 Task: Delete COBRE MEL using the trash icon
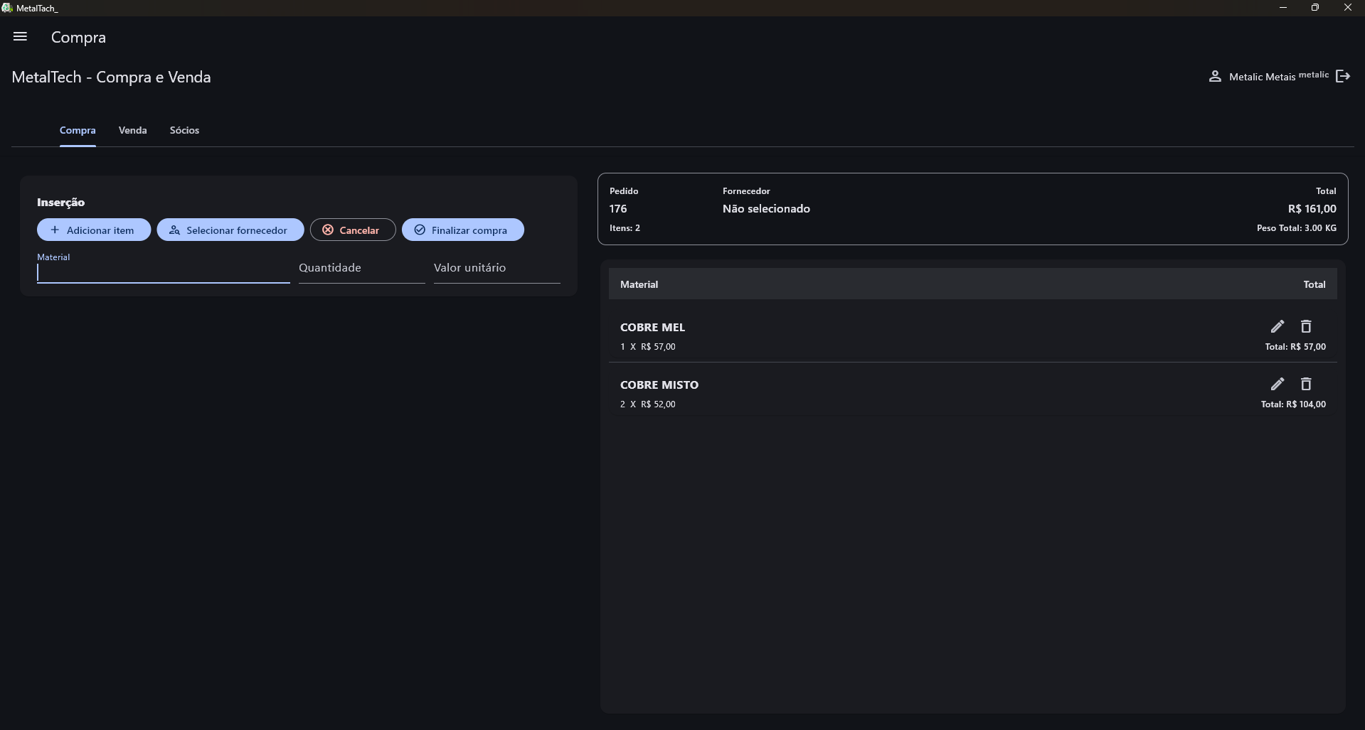(1306, 326)
